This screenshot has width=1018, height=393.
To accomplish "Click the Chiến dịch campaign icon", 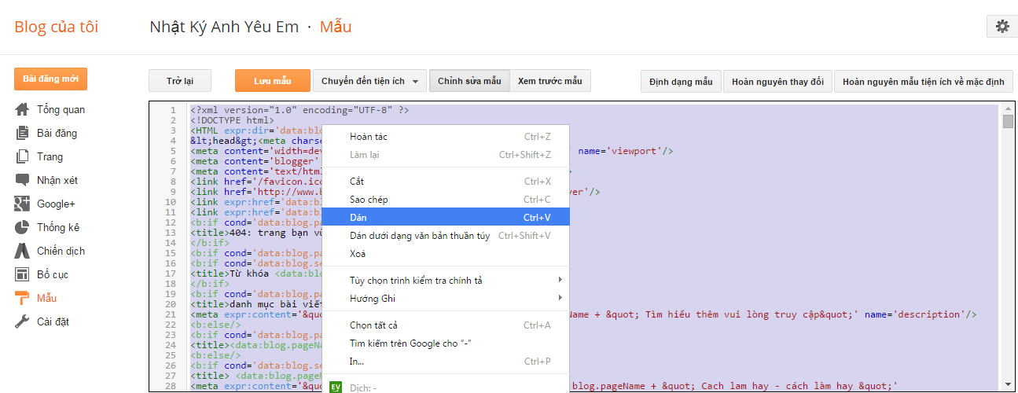I will pos(22,251).
